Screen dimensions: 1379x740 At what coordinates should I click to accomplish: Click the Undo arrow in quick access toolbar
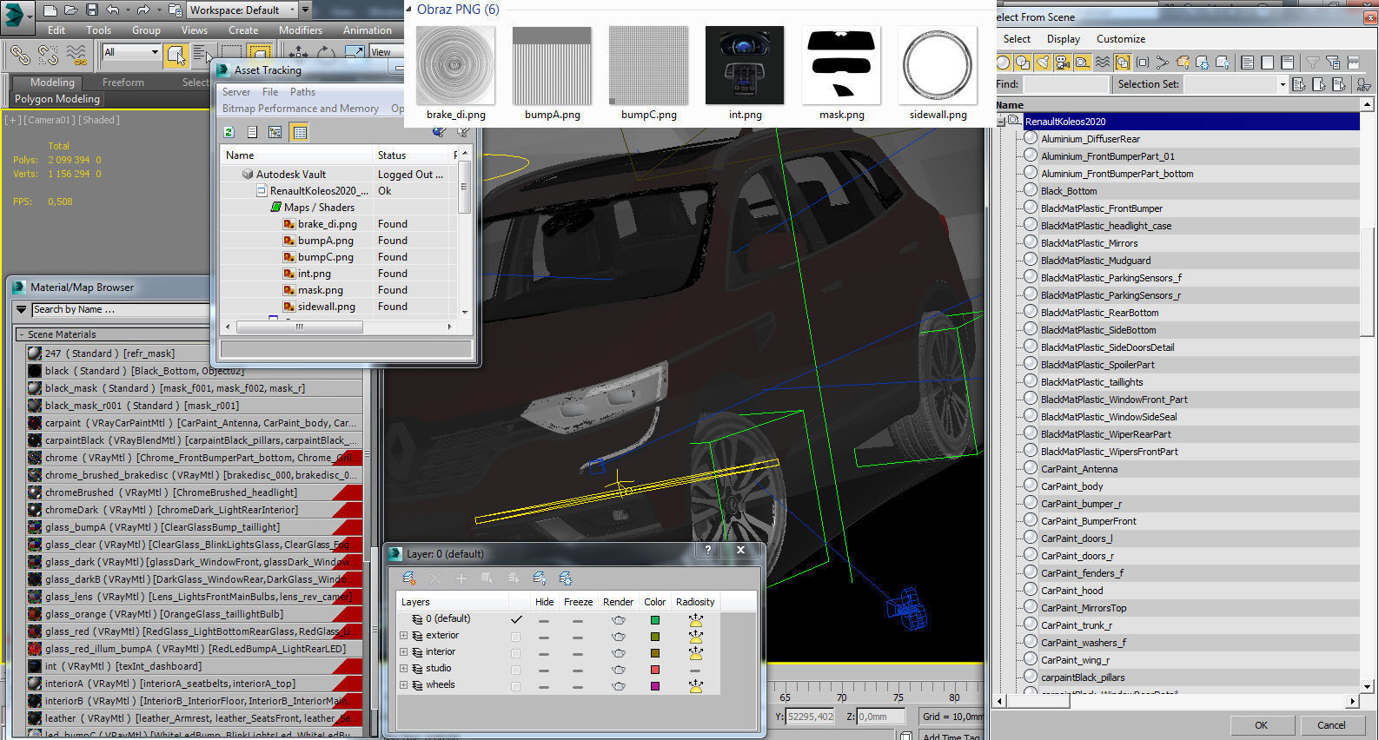click(113, 10)
